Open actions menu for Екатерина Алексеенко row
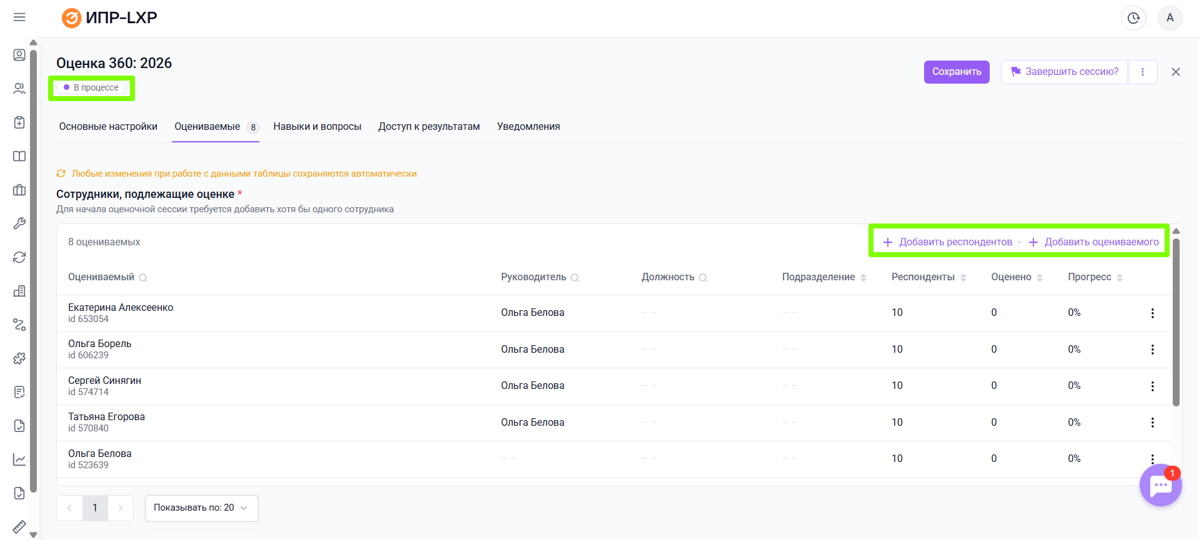The height and width of the screenshot is (540, 1199). [x=1152, y=313]
